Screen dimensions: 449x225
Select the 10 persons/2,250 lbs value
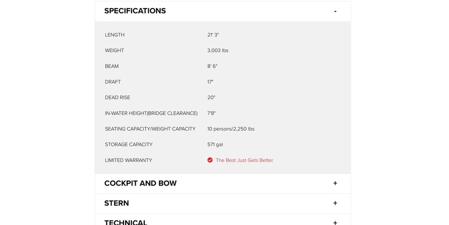[x=231, y=129]
